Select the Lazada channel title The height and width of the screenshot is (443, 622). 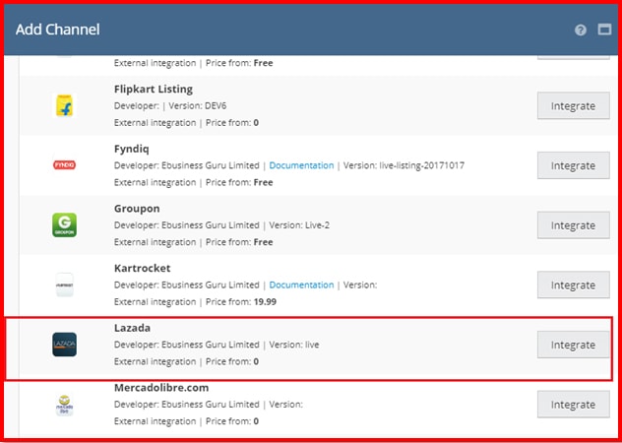132,328
